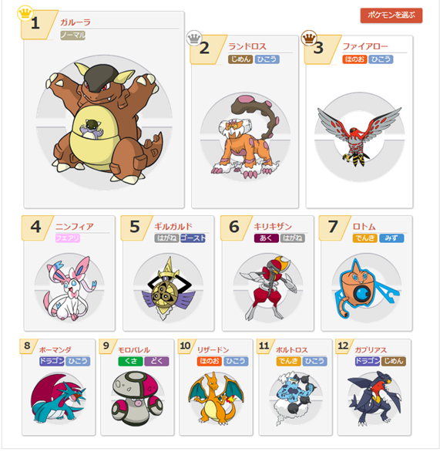Click the ノーマル type tag
Image resolution: width=440 pixels, height=452 pixels.
[x=73, y=35]
